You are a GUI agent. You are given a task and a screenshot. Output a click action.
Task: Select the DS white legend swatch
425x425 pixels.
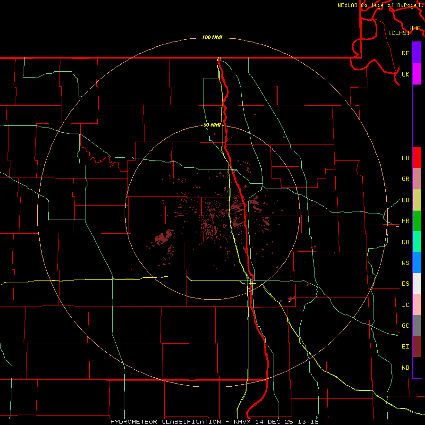coord(417,283)
